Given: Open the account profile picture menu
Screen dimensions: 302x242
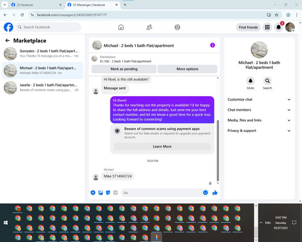Looking at the screenshot, I should 290,27.
